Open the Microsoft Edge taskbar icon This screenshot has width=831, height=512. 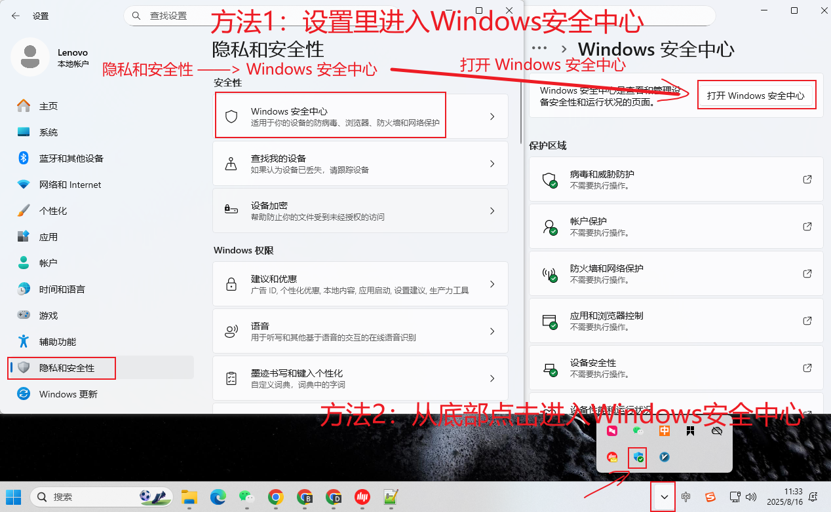coord(218,498)
